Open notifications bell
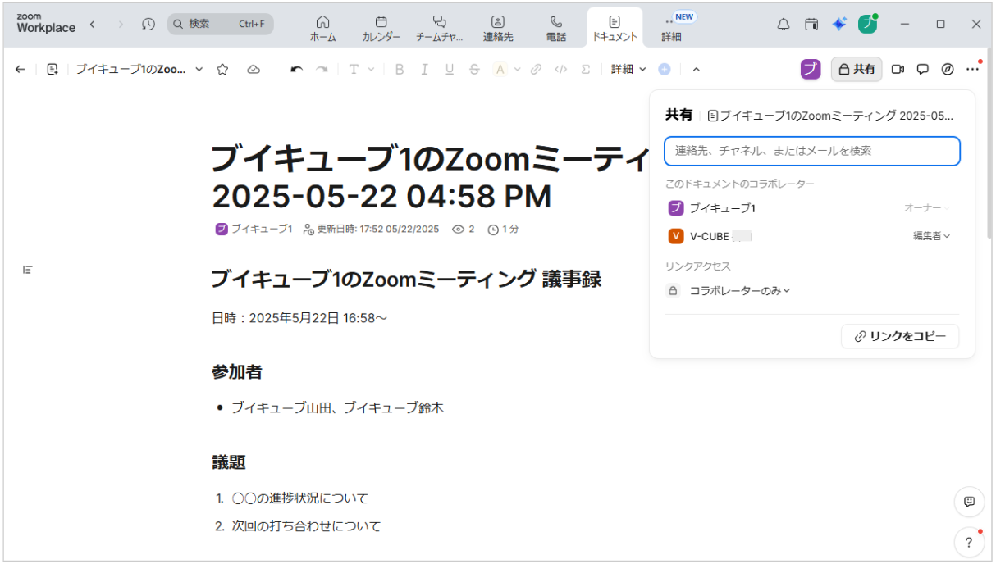Image resolution: width=996 pixels, height=564 pixels. 784,24
